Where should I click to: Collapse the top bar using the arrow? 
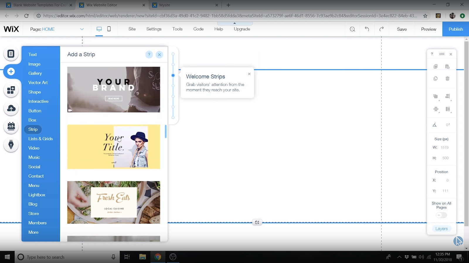[235, 23]
